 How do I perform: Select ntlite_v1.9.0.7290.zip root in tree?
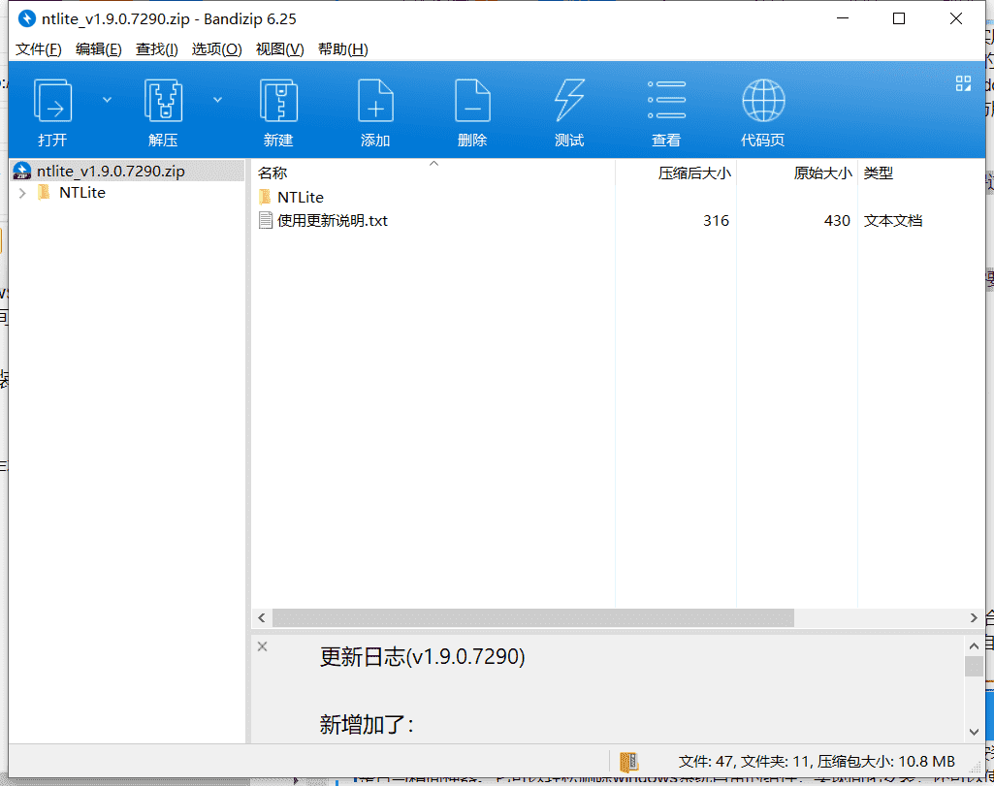click(x=127, y=171)
